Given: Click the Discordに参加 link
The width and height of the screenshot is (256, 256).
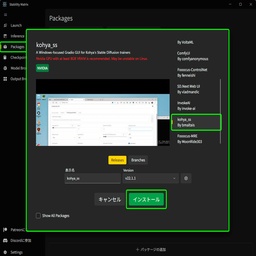Looking at the screenshot, I should pyautogui.click(x=21, y=241).
